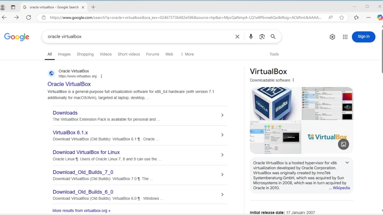Switch to the Short videos tab
Viewport: 383px width, 215px height.
point(129,54)
